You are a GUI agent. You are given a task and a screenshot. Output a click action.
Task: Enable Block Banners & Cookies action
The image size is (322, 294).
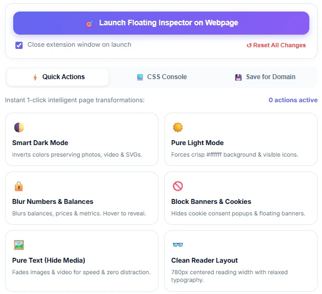coord(241,198)
